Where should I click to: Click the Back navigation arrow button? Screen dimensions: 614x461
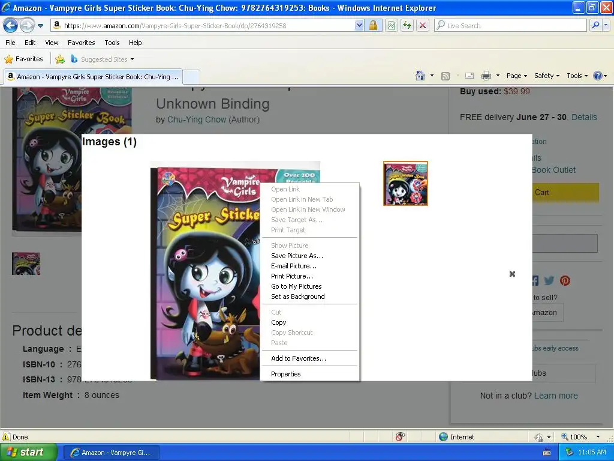click(x=10, y=26)
